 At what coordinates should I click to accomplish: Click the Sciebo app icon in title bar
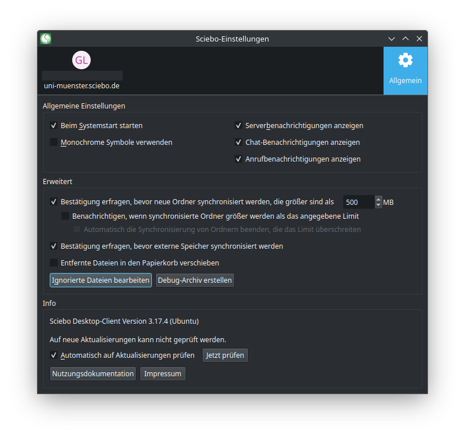(46, 39)
